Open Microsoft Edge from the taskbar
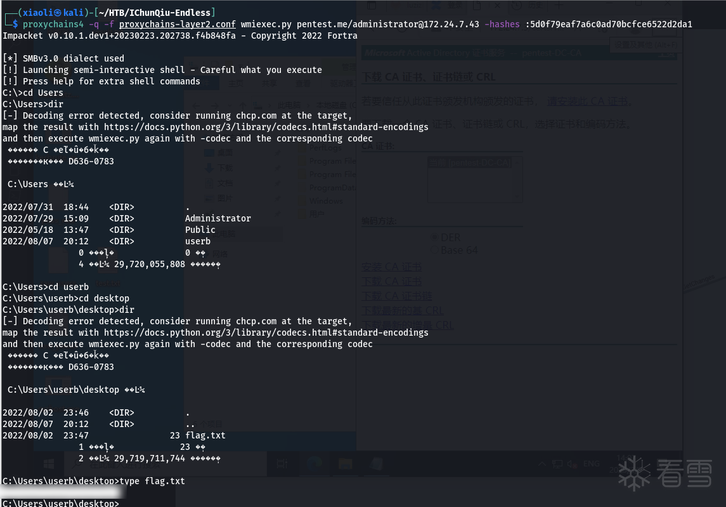The image size is (726, 507). [314, 464]
